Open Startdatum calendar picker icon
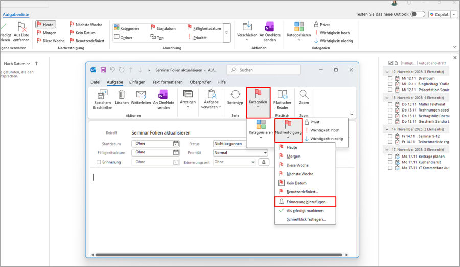The width and height of the screenshot is (460, 267). [176, 144]
